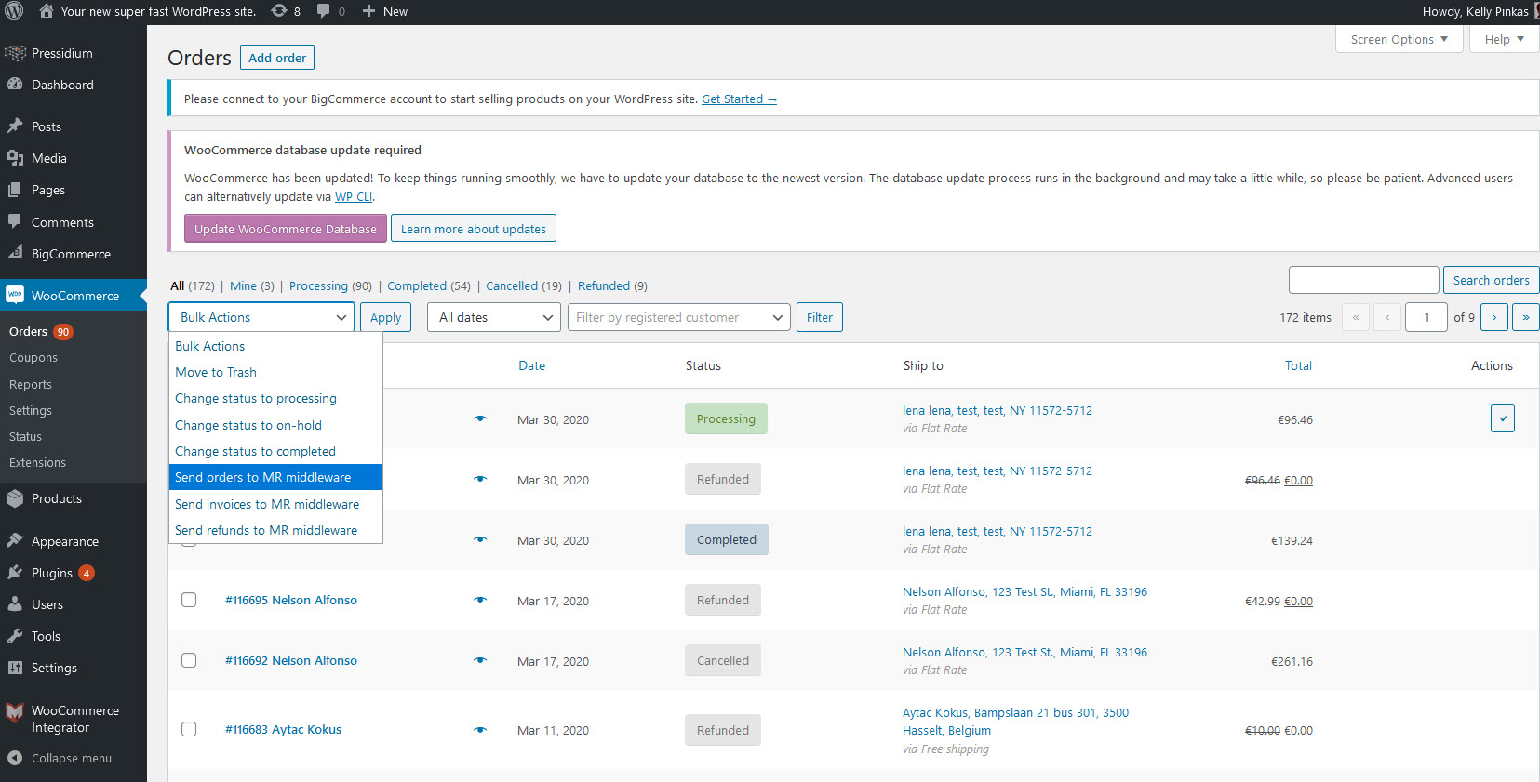The width and height of the screenshot is (1540, 782).
Task: Expand Screen Options panel
Action: (x=1399, y=39)
